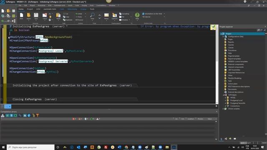Screen dimensions: 267x150
Task: Click the Copy command in Edit group
Action: coord(66,17)
